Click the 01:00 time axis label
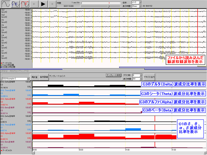Viewport: 207px width, 155px height. click(127, 150)
